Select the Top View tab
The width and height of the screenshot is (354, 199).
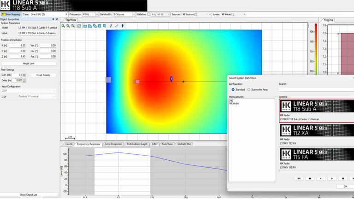[x=71, y=20]
